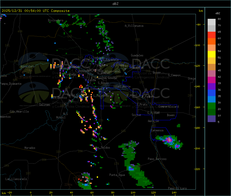
Task: Select the 80 dBZ light gray swatch
Action: pos(211,22)
